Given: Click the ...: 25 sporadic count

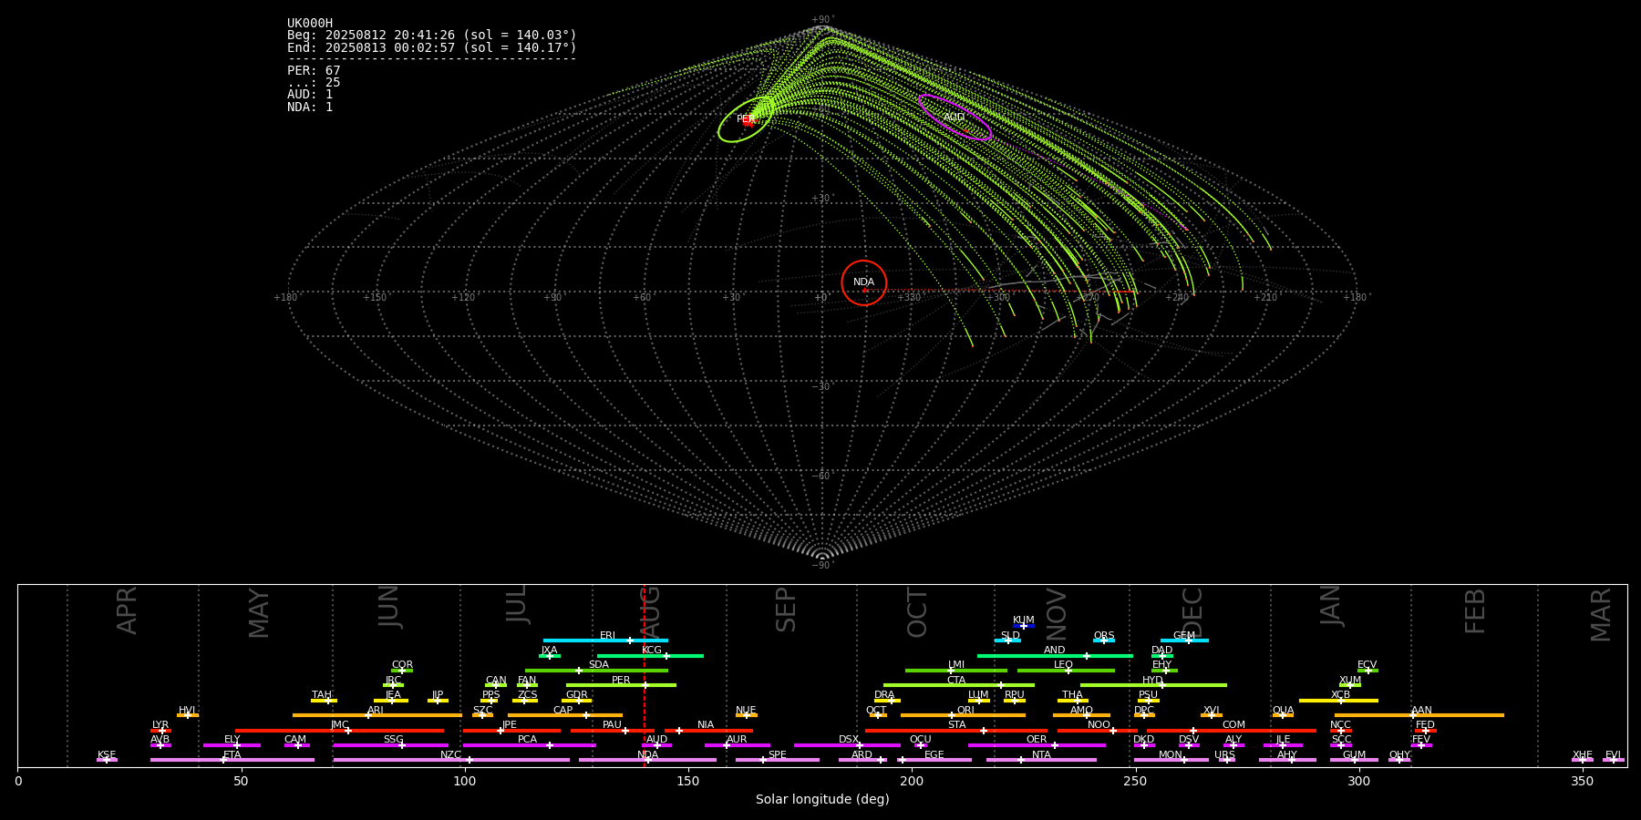Looking at the screenshot, I should pos(314,83).
